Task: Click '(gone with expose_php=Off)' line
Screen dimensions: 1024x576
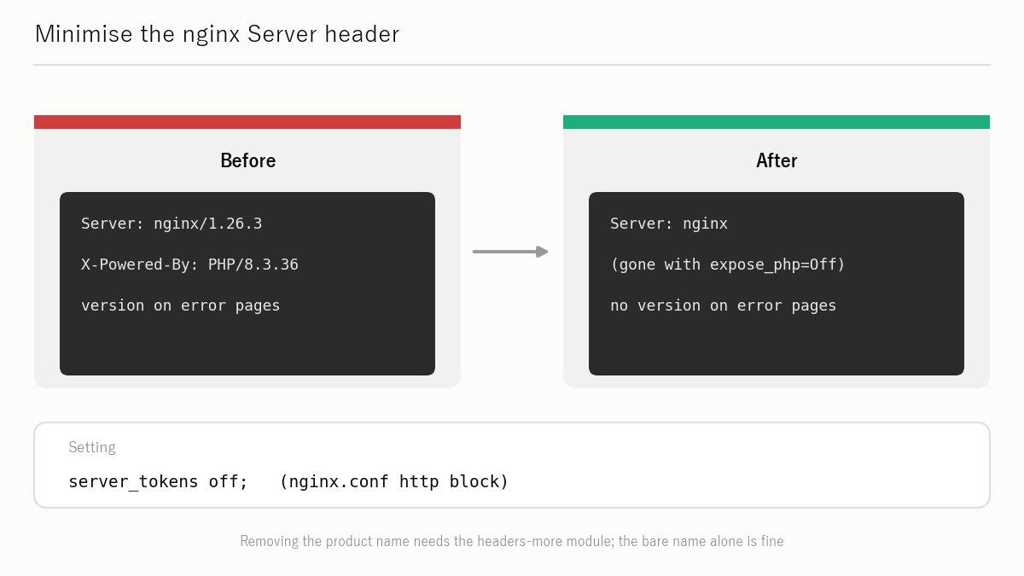Action: point(728,265)
